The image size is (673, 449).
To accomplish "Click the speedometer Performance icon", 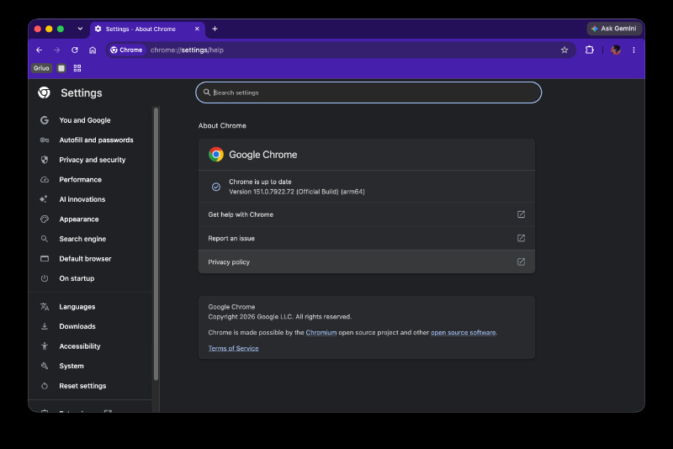I will (45, 179).
